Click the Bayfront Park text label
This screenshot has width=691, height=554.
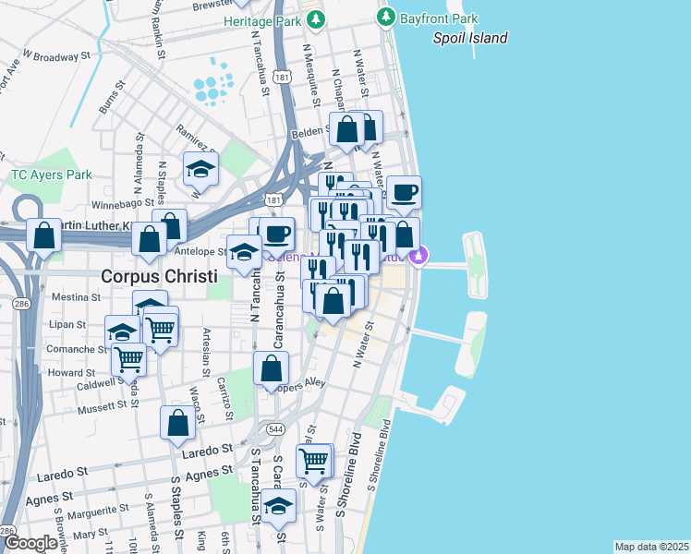point(439,19)
